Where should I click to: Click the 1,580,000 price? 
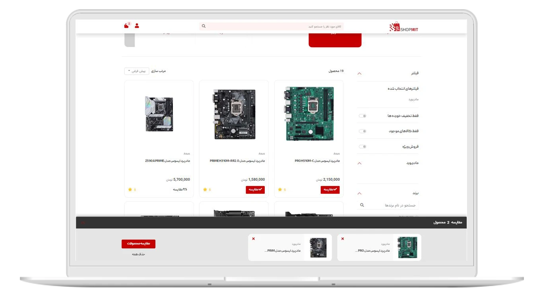click(x=256, y=179)
